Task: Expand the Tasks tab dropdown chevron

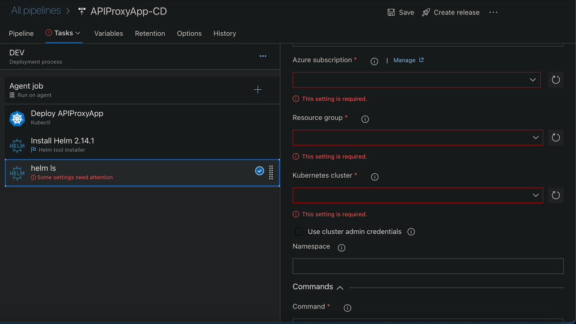Action: [78, 33]
